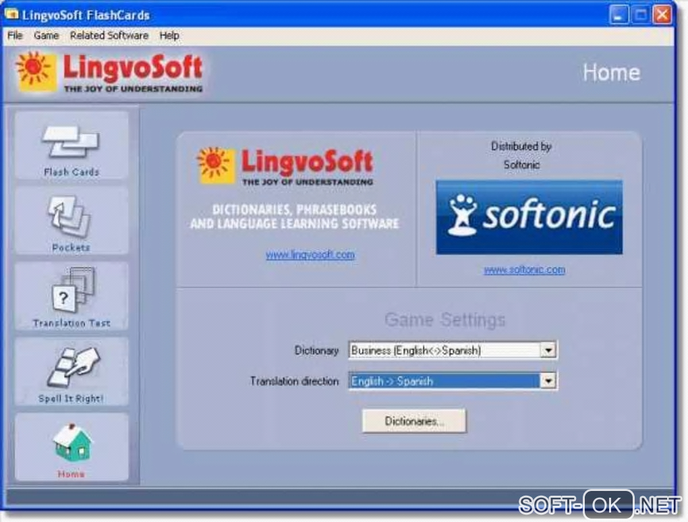
Task: Open the Flash Cards game
Action: click(71, 145)
